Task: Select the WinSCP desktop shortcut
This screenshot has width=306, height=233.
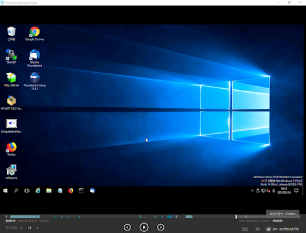Action: (x=11, y=56)
